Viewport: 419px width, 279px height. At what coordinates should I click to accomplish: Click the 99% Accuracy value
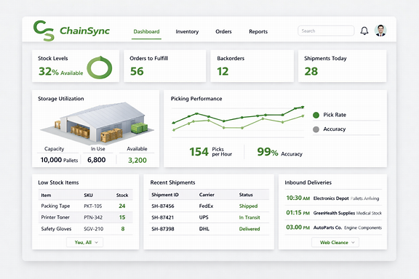[280, 152]
